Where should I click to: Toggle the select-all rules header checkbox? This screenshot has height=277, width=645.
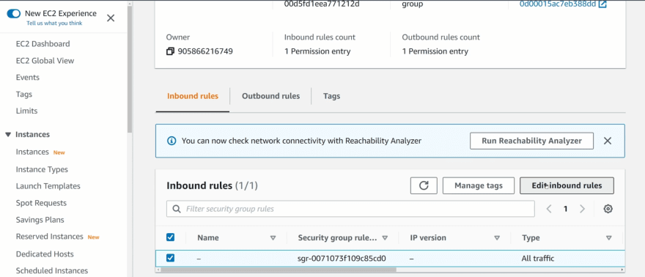(x=170, y=237)
